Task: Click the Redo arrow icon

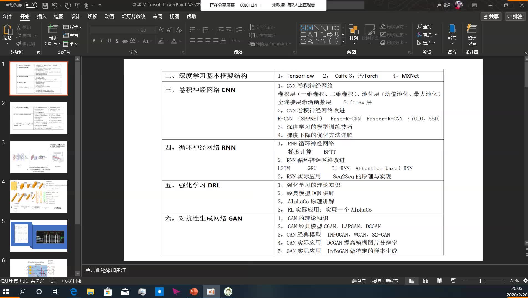Action: point(68,5)
